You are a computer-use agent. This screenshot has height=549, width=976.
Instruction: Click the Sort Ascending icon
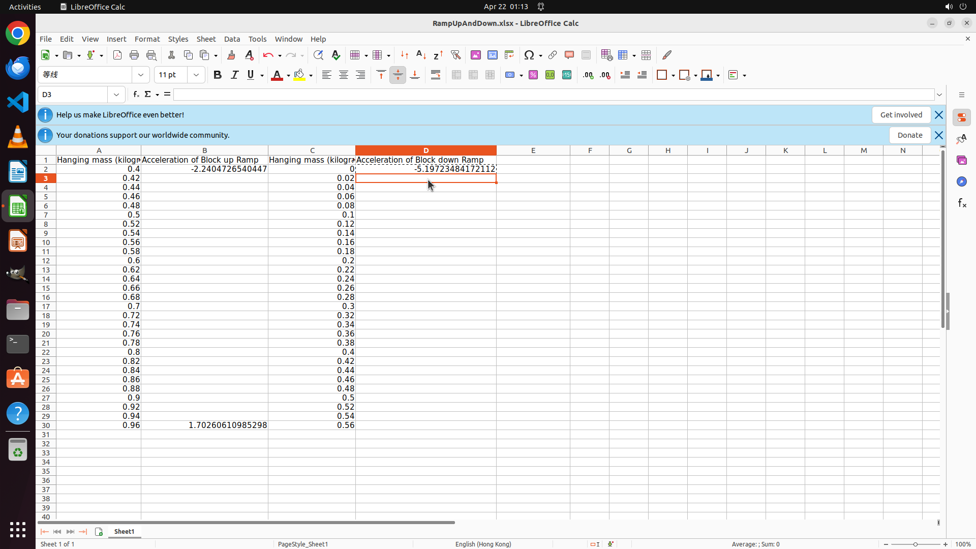421,55
